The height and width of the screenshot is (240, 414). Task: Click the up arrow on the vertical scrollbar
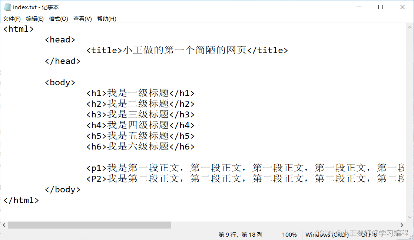pos(410,26)
